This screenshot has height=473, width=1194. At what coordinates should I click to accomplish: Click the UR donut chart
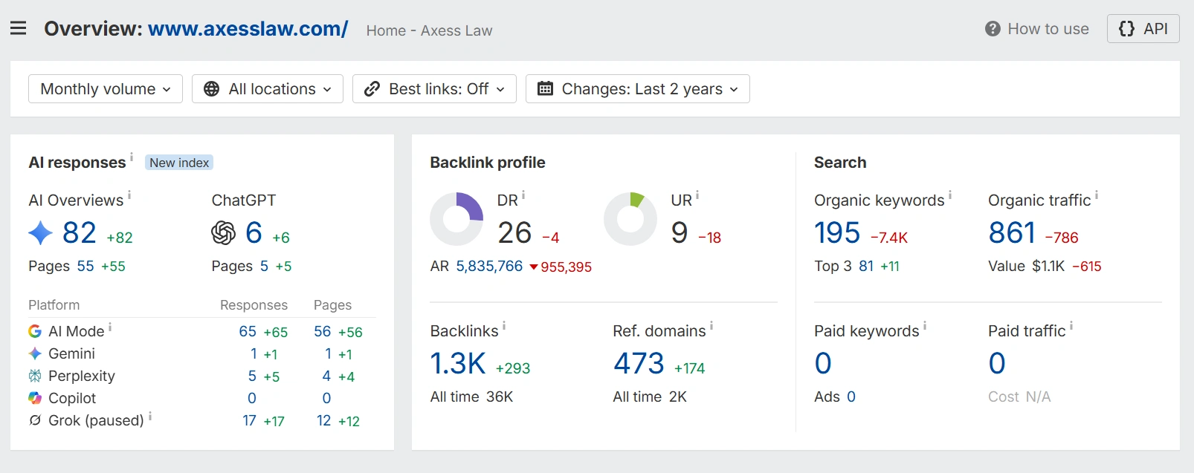pos(630,219)
